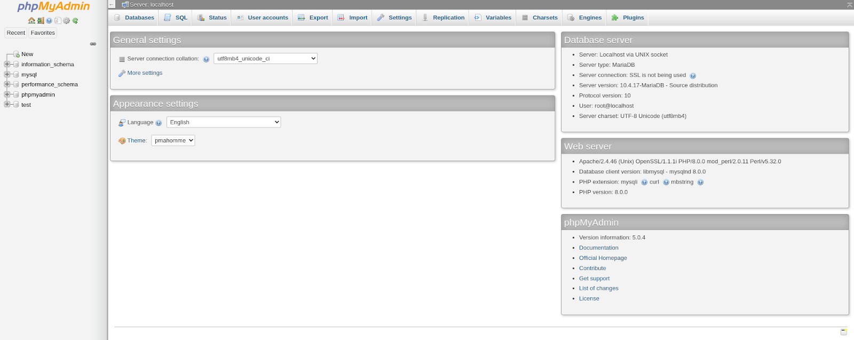Open the Plugins tab

[628, 18]
